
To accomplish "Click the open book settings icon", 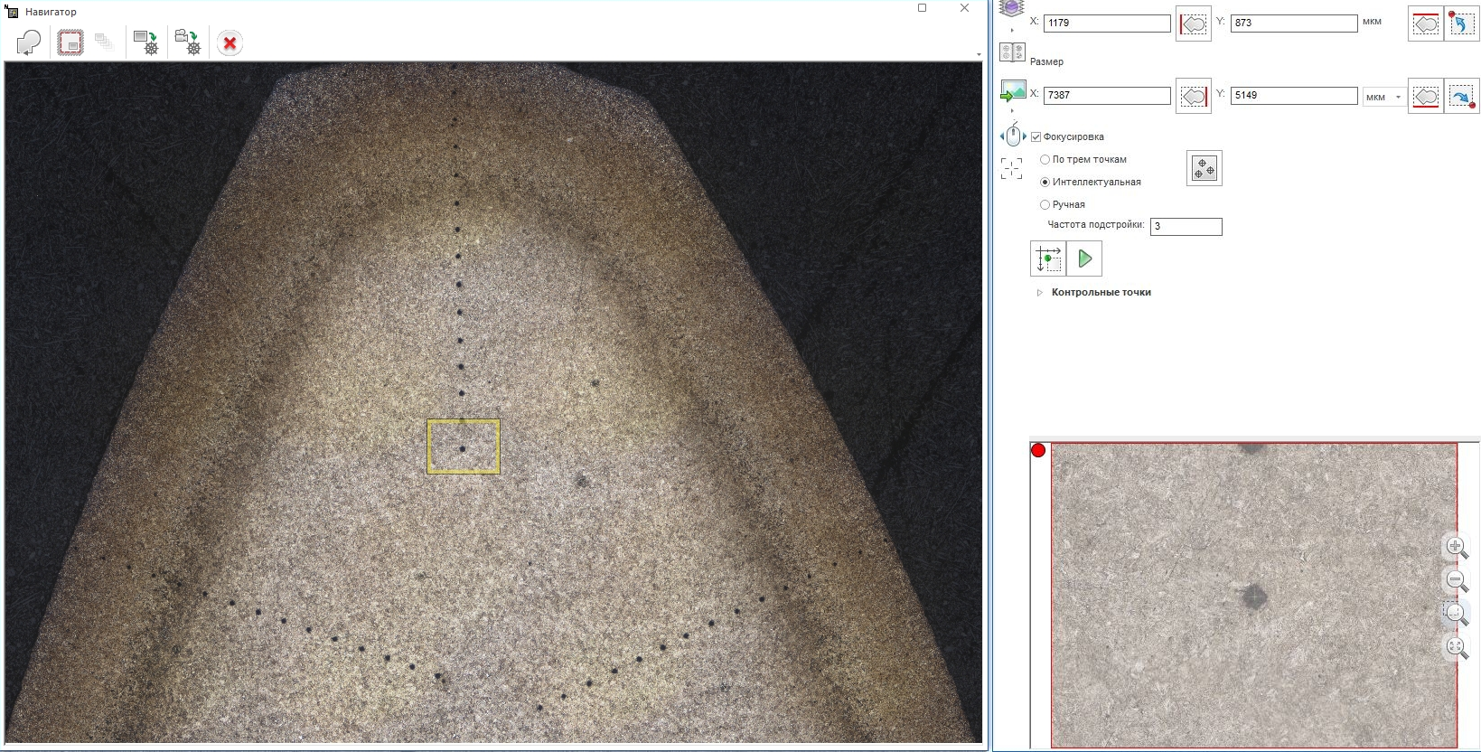I will pyautogui.click(x=1013, y=53).
